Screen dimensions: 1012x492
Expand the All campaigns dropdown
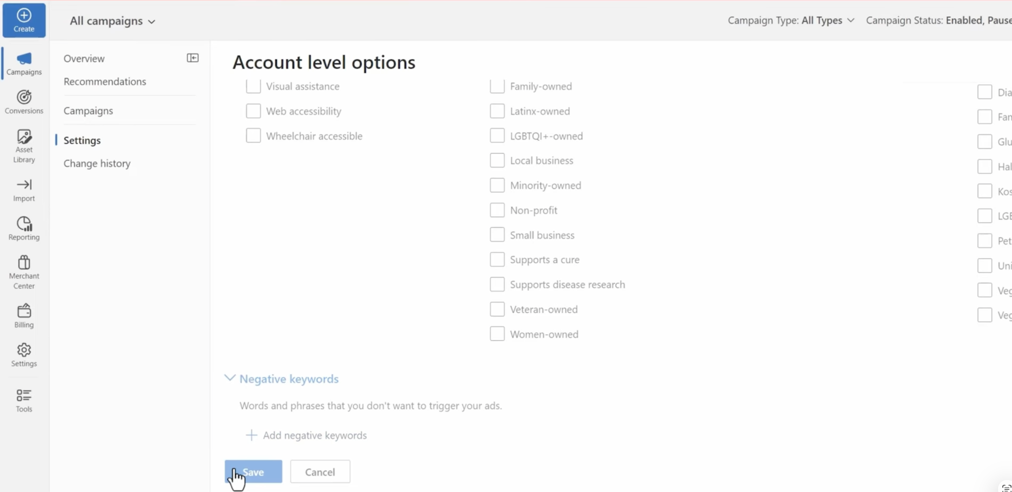click(x=112, y=21)
